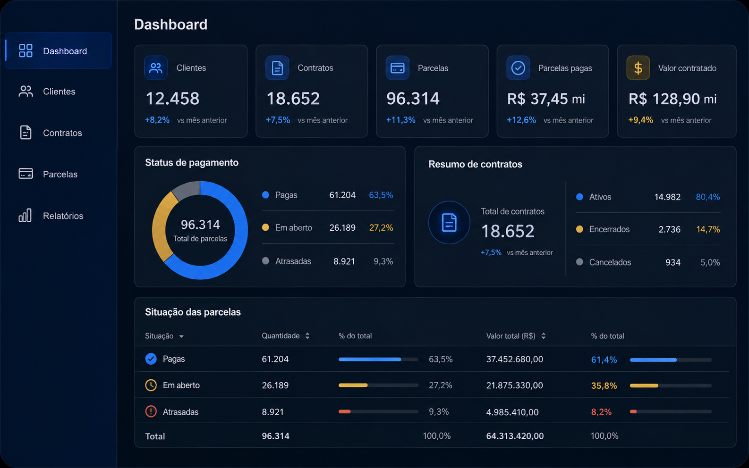Click the people icon on the Clientes card
The image size is (749, 468).
(156, 68)
